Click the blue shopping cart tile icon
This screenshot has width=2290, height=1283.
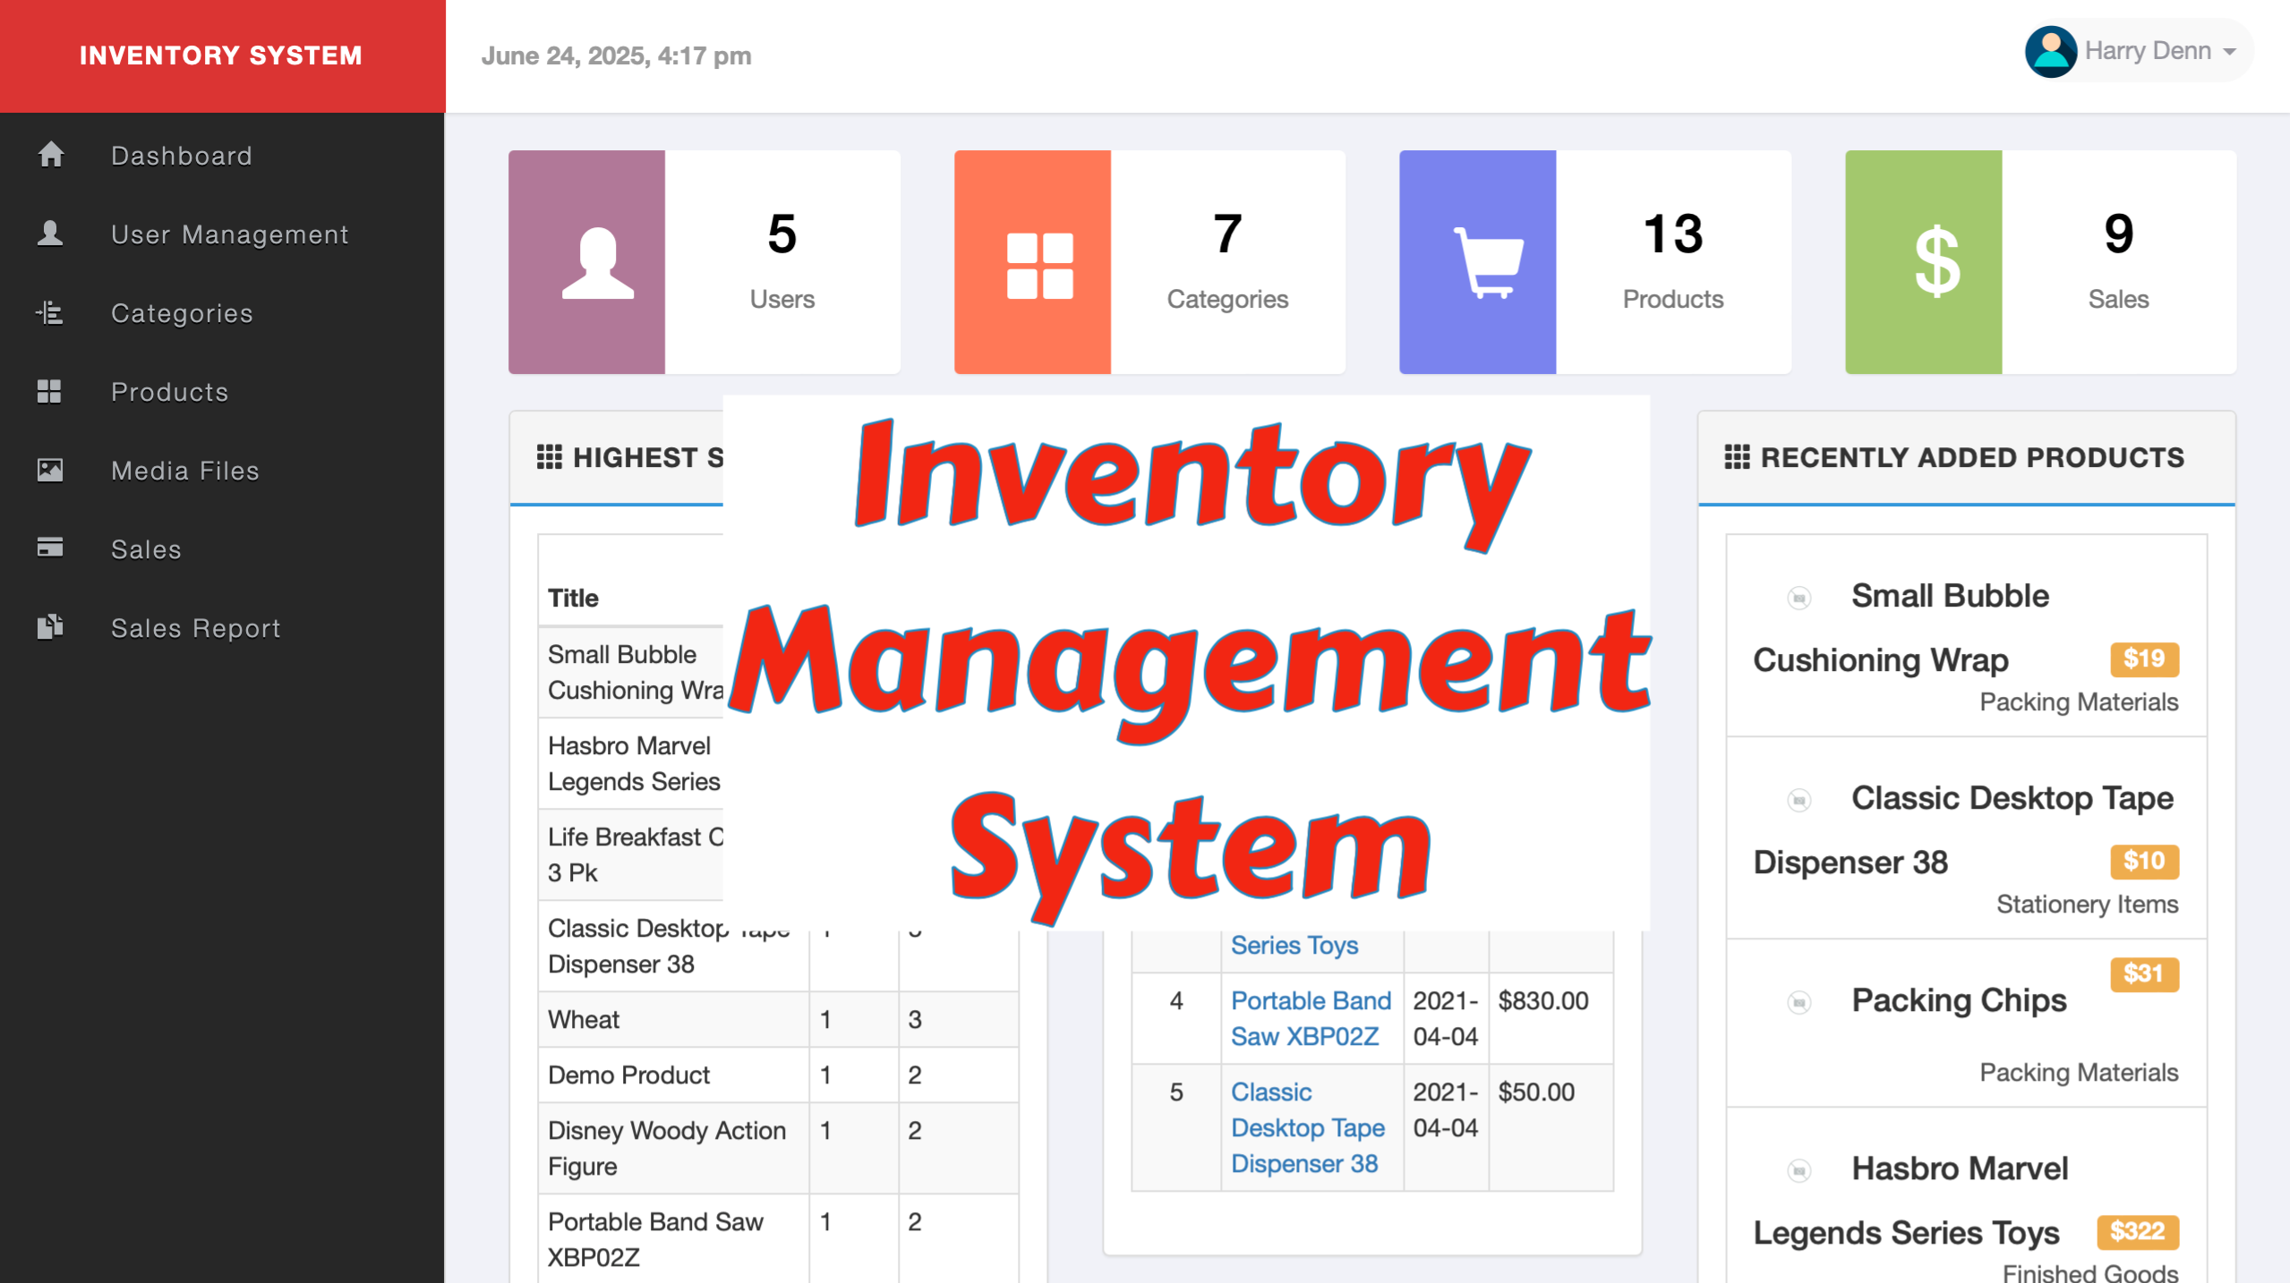(1487, 262)
